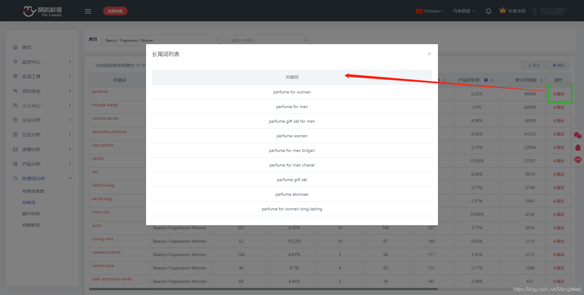Expand 行业分析 chevron
584x295 pixels.
pos(70,134)
